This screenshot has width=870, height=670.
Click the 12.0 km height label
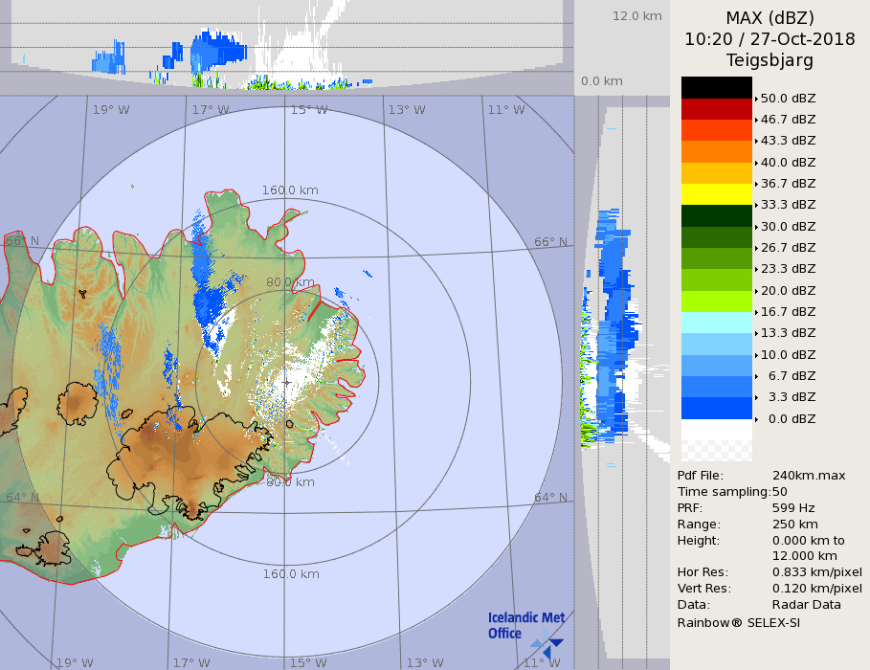pos(637,16)
